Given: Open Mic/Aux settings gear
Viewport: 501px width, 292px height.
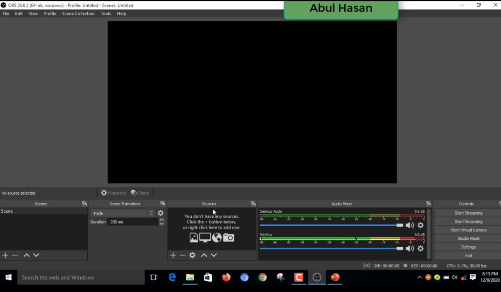Looking at the screenshot, I should click(x=420, y=248).
